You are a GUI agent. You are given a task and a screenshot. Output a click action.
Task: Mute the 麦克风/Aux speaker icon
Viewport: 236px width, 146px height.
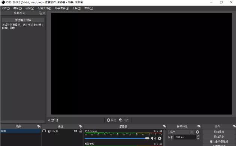153,138
